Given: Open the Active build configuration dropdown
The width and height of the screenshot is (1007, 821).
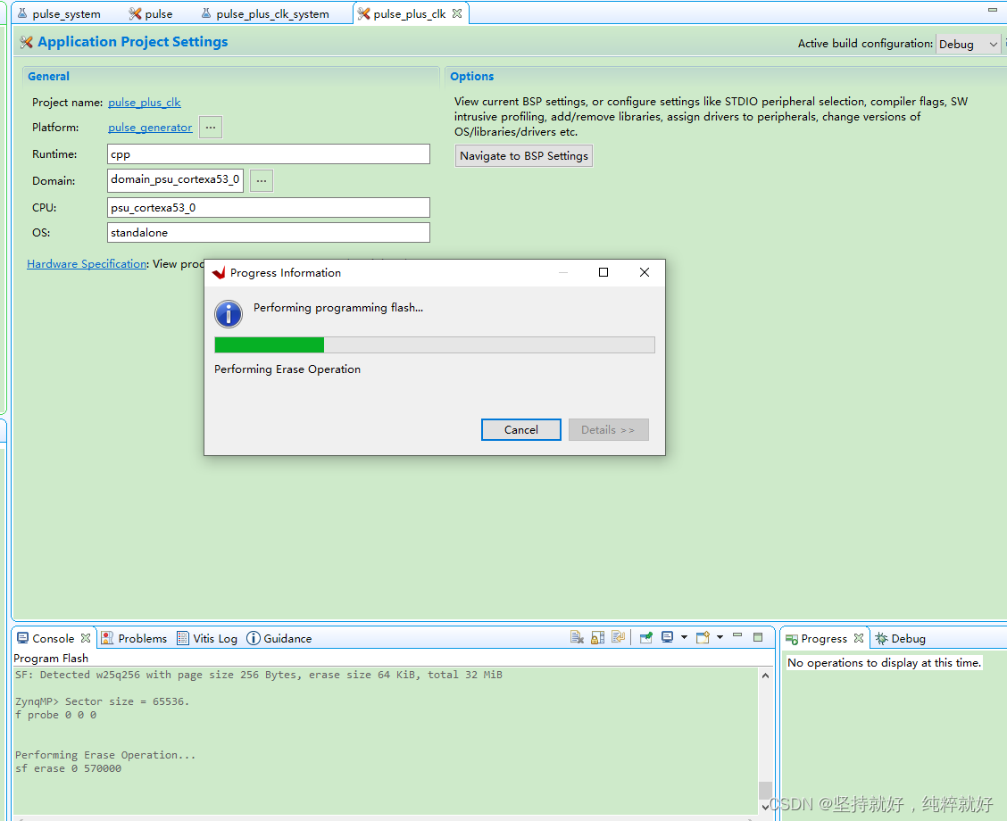Looking at the screenshot, I should 991,43.
